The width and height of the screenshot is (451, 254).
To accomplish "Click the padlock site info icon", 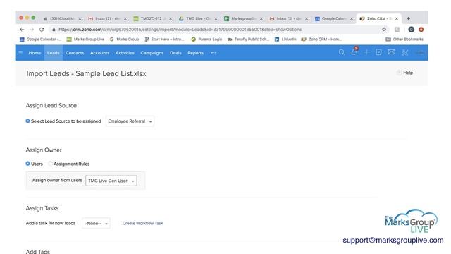I will coord(54,30).
